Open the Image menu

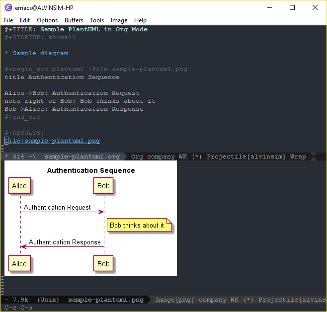[119, 20]
